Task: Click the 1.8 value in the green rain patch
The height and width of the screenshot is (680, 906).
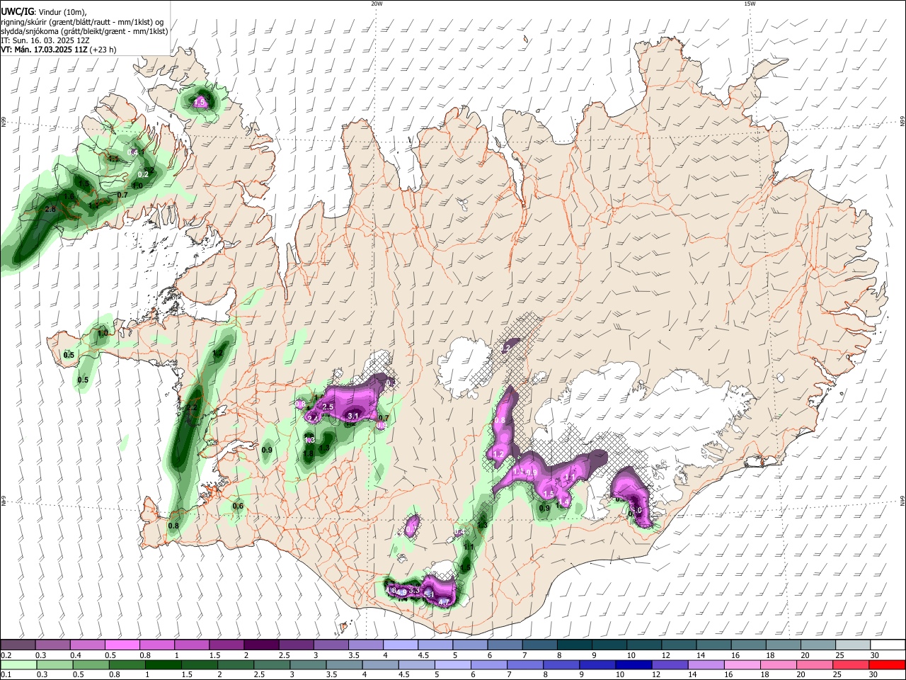Action: (x=309, y=454)
